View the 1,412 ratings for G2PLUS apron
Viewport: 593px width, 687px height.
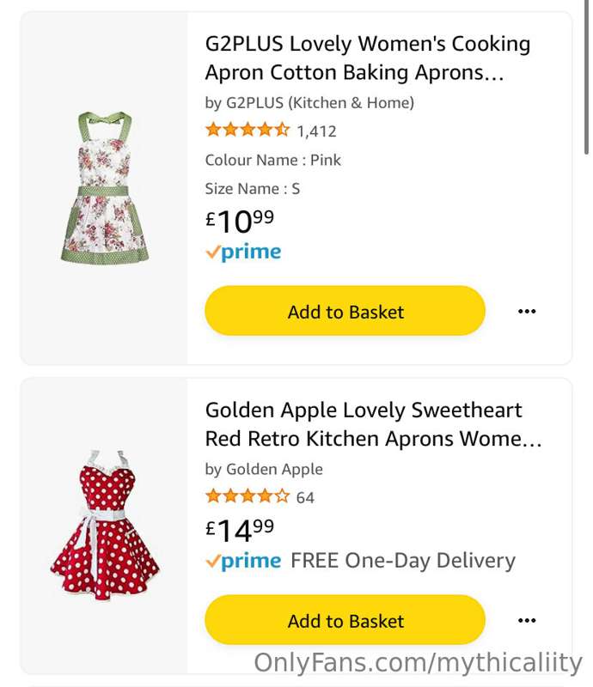click(316, 131)
